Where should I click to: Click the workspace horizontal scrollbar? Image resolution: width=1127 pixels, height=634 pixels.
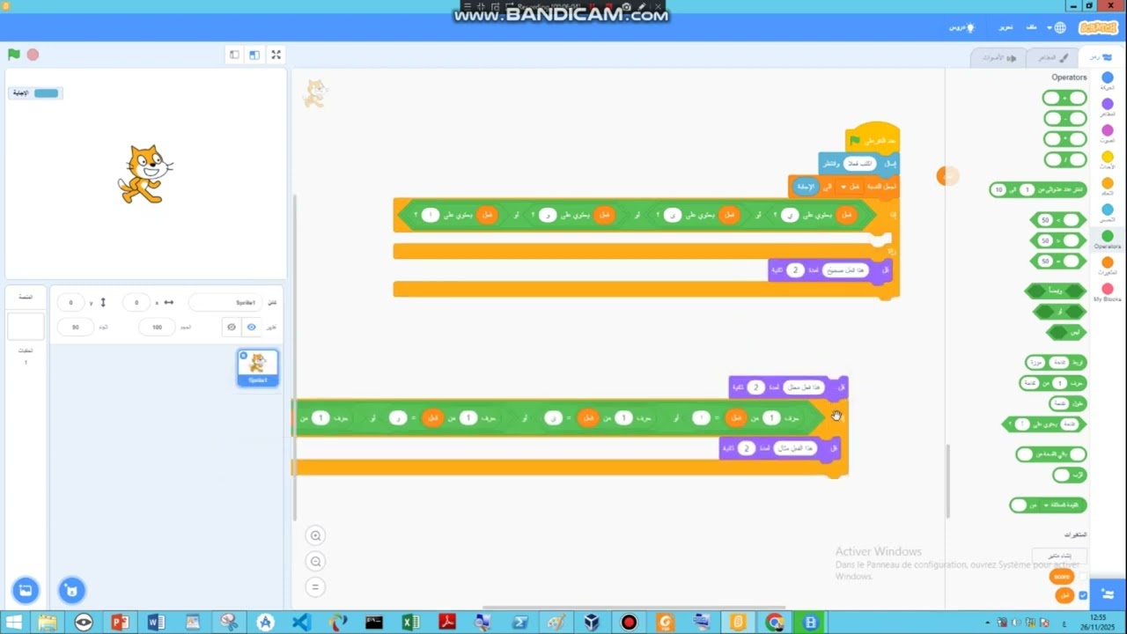click(634, 607)
